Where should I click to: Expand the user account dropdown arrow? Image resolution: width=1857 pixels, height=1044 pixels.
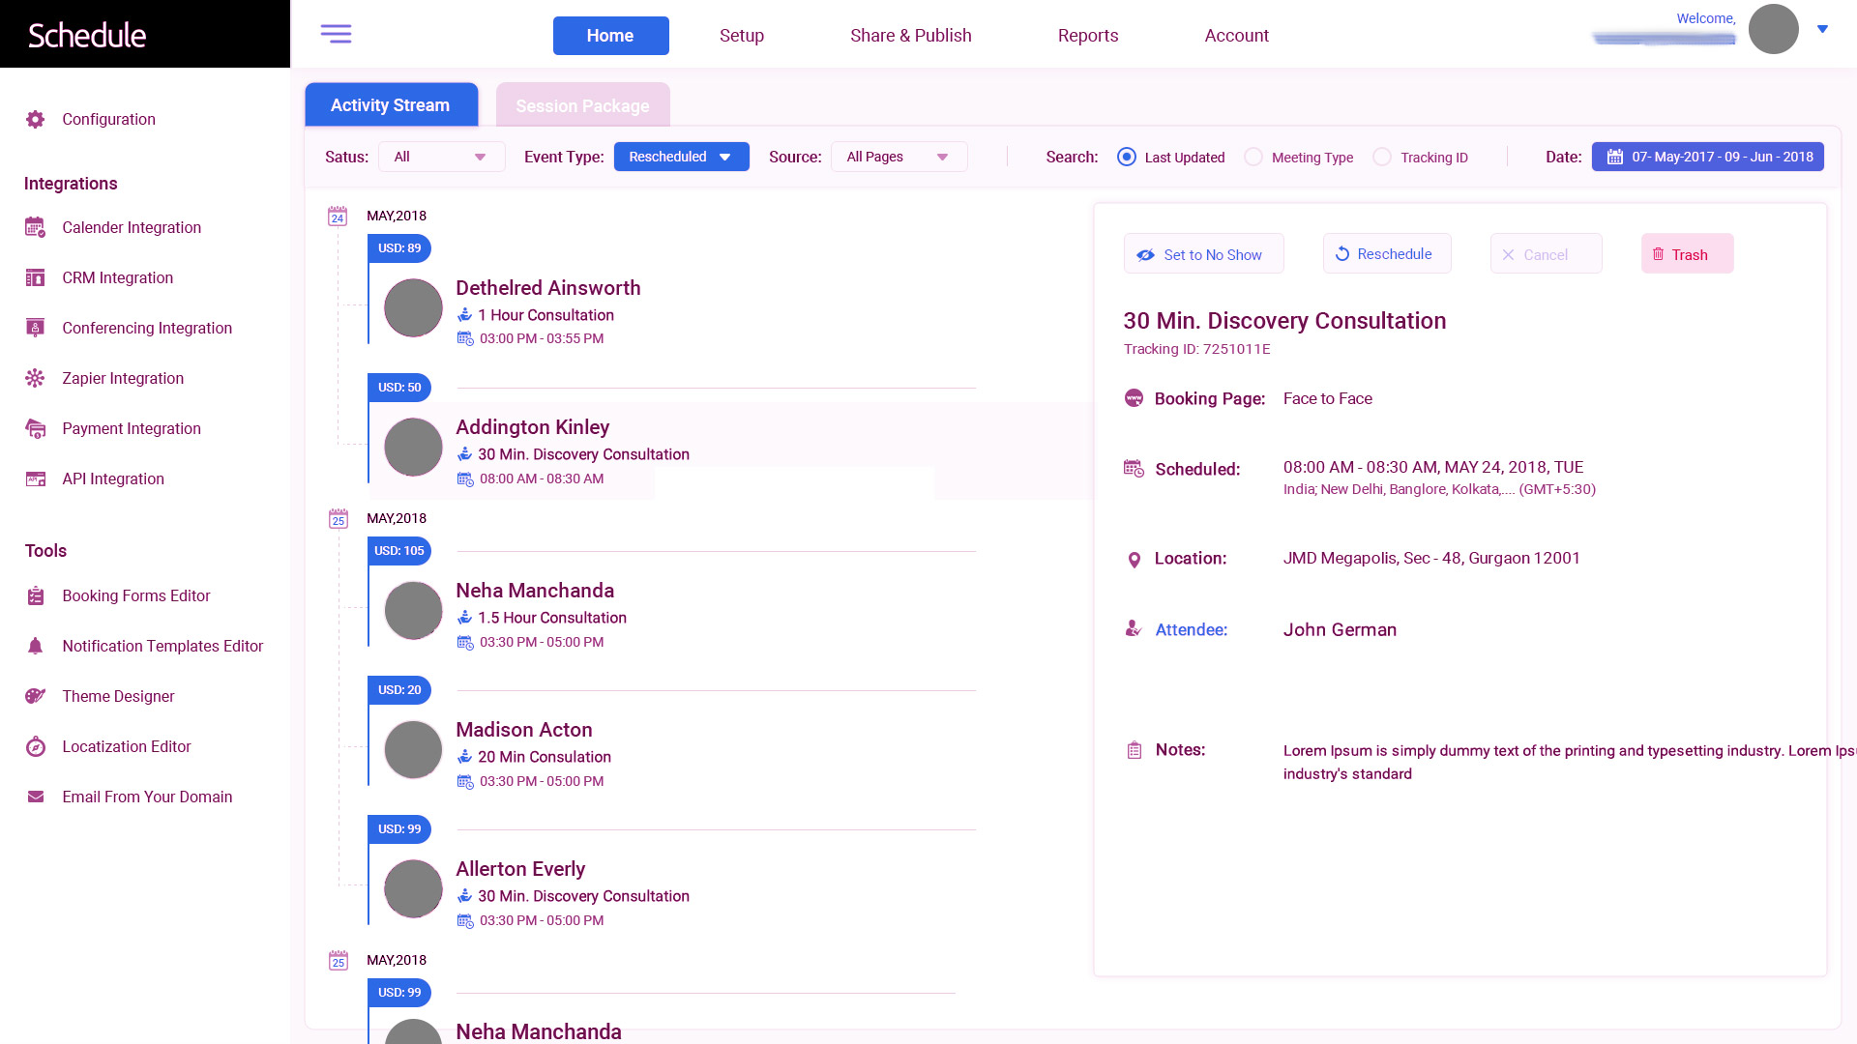pos(1822,29)
